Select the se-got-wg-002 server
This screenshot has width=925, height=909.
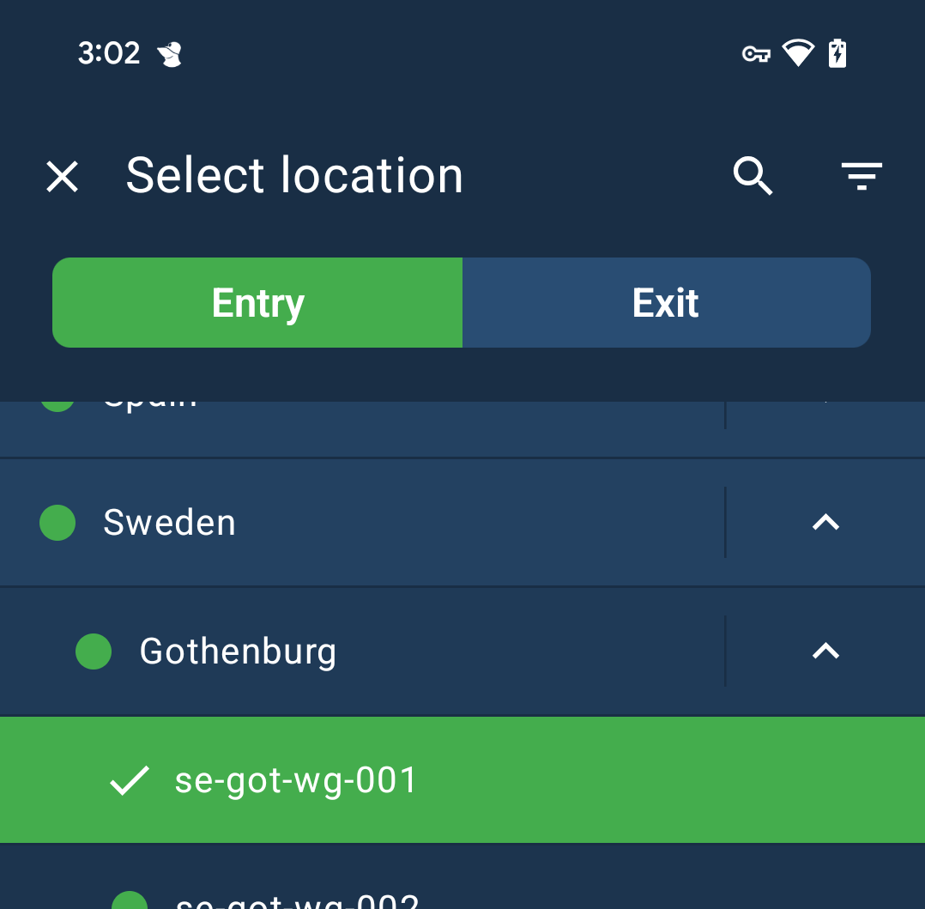[296, 900]
